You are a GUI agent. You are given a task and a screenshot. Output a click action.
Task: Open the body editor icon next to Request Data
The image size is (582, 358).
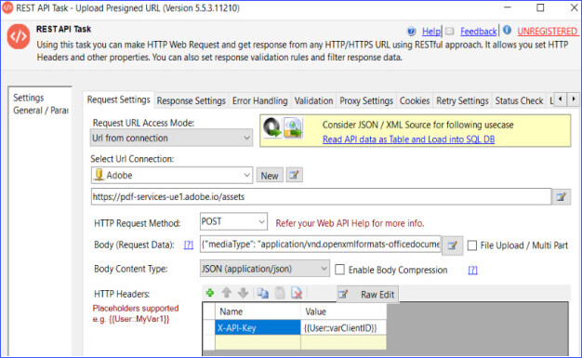pos(452,245)
